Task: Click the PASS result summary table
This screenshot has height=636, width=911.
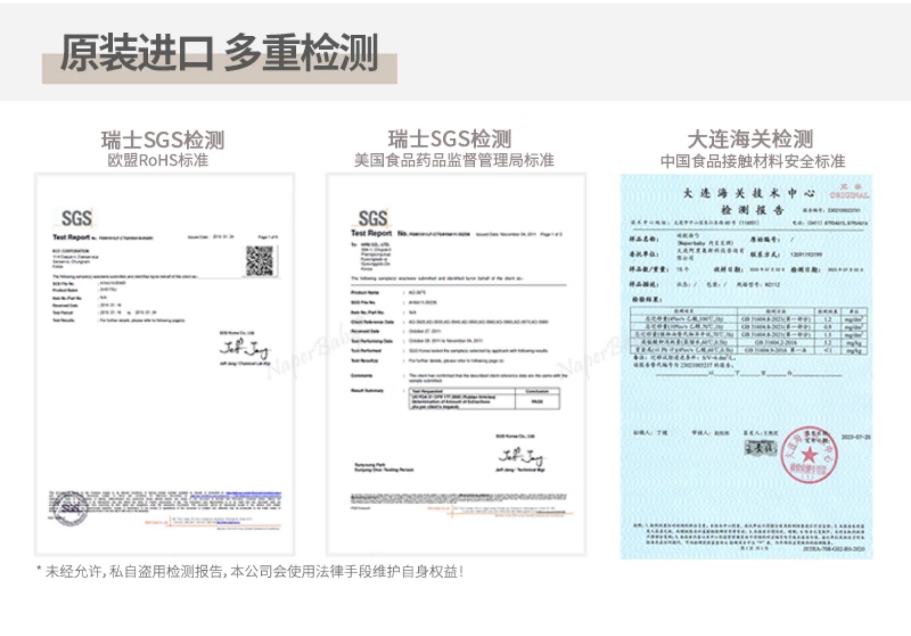Action: point(484,398)
